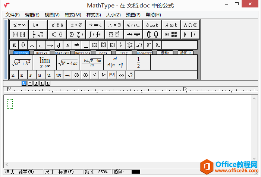Insert the sqrt(b²−4ac) expression
261x177 pixels.
click(x=68, y=62)
